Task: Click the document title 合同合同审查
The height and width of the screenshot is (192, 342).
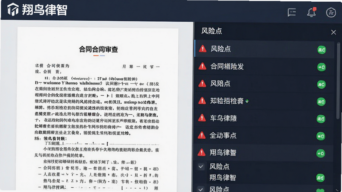Action: coord(99,49)
